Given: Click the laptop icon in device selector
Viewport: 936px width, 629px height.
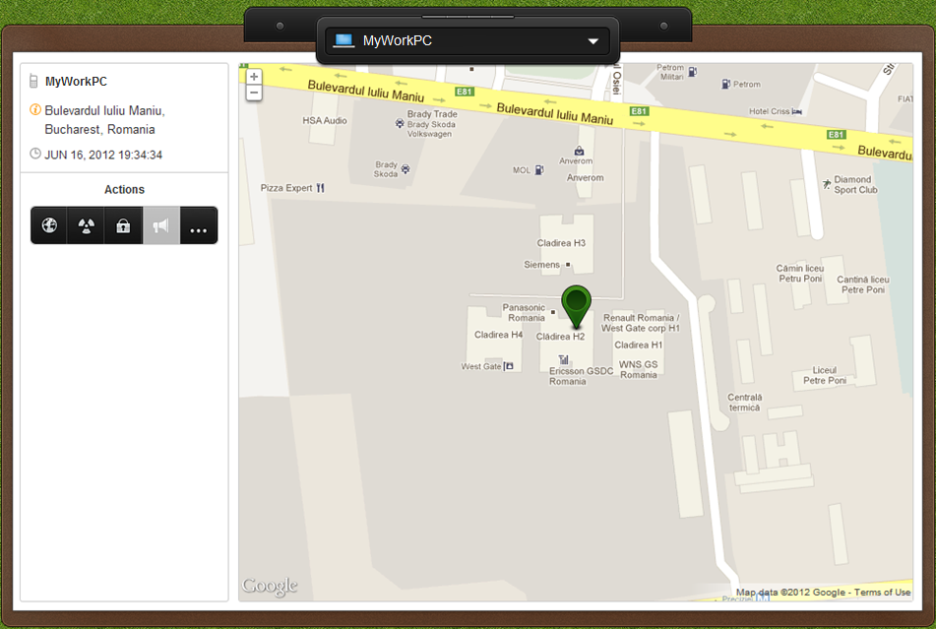Looking at the screenshot, I should tap(343, 40).
